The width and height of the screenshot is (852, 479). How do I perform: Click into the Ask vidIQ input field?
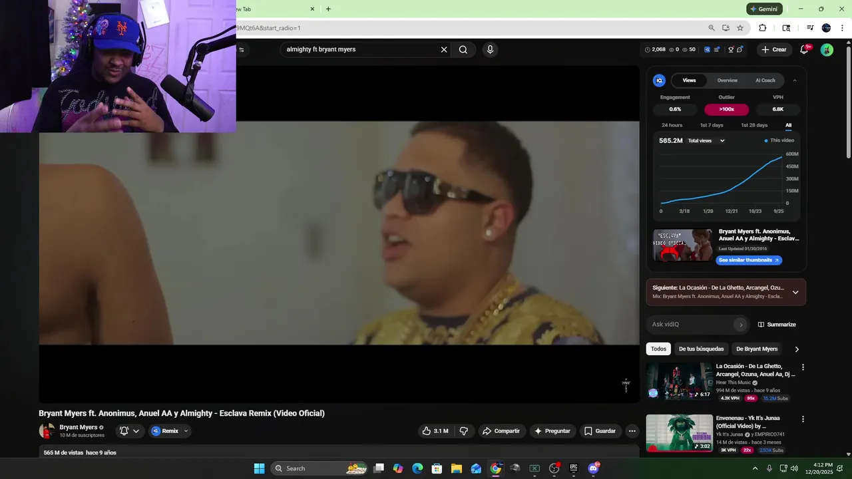click(691, 325)
